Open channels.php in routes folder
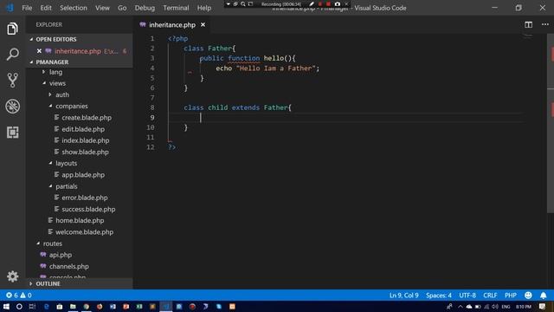This screenshot has height=312, width=554. [x=68, y=266]
